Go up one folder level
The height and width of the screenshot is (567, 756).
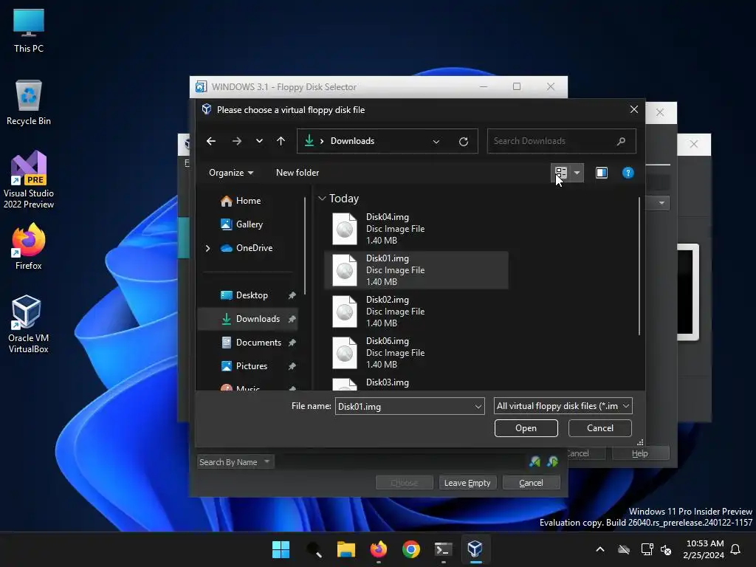(281, 141)
